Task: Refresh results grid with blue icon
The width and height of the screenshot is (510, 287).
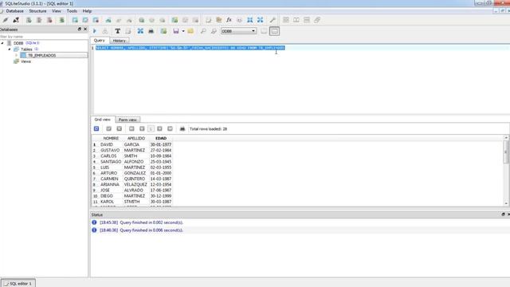Action: (96, 129)
